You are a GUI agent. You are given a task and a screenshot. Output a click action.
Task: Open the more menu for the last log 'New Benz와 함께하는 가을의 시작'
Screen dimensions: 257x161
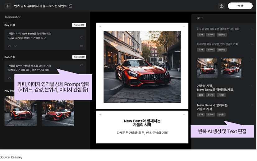251,105
